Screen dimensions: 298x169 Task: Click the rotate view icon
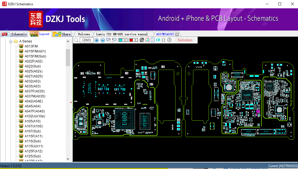tap(169, 40)
